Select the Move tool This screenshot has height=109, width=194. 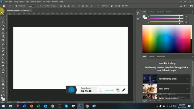[3, 14]
